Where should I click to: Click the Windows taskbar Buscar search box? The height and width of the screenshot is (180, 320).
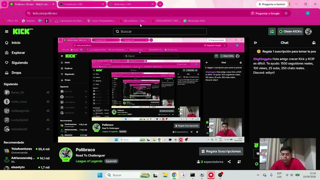point(128,175)
